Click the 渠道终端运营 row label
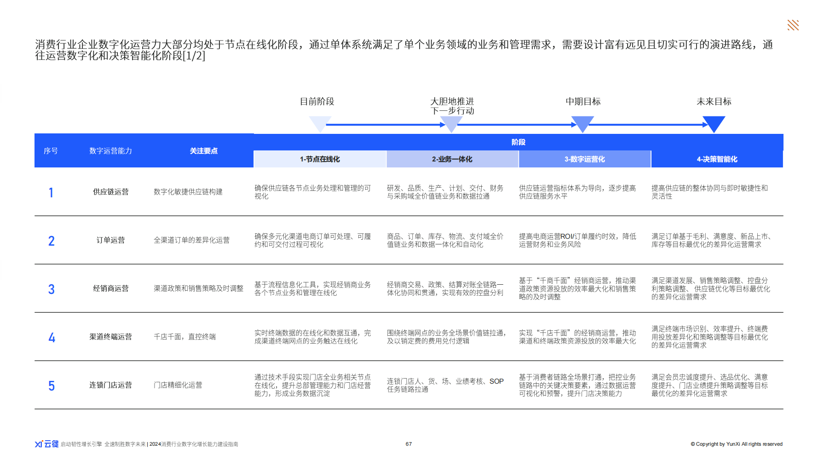The width and height of the screenshot is (818, 460). (x=110, y=337)
